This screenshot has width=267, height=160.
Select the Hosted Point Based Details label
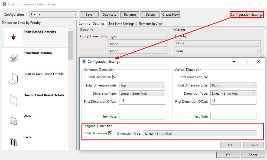tap(44, 95)
